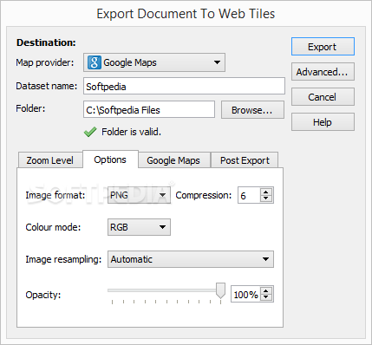Increase Compression with up arrow
This screenshot has height=345, width=372.
tap(266, 192)
